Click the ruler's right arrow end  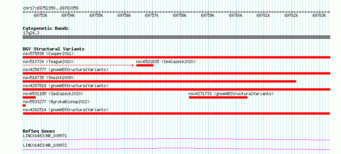tap(329, 12)
